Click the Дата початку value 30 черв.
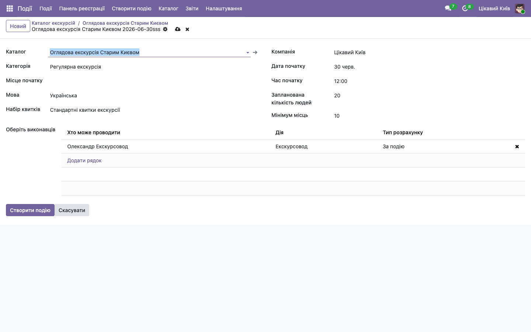Screen dimensions: 531x332 click(x=344, y=67)
